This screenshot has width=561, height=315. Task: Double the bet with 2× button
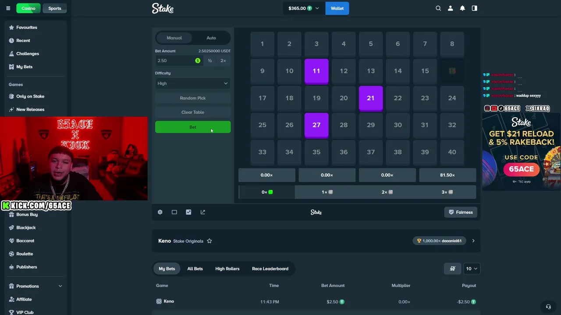[x=223, y=61]
